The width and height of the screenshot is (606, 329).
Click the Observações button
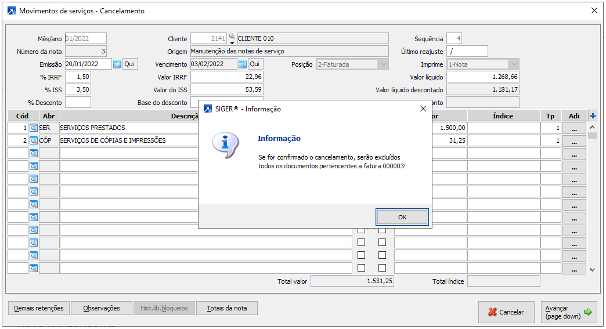pos(102,308)
